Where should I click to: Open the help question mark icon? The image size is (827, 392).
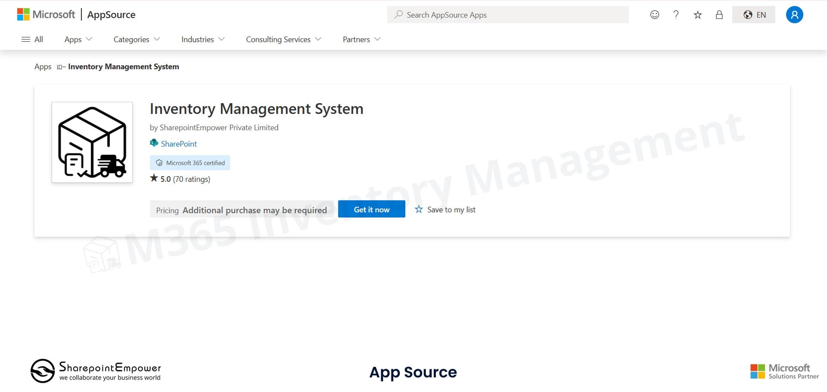676,15
